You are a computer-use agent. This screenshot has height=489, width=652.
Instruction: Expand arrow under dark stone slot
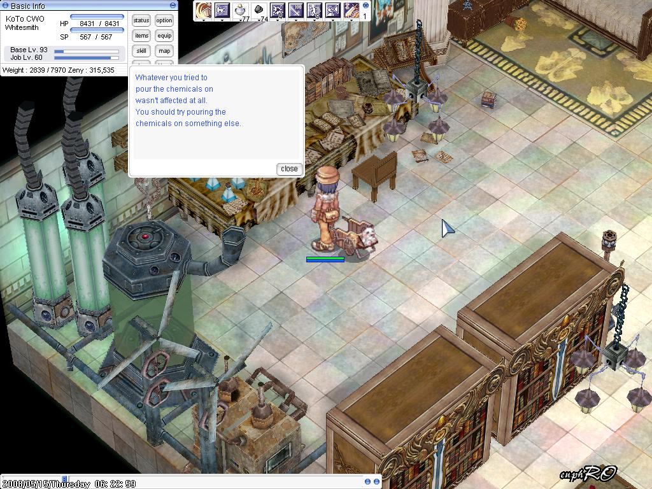[x=259, y=20]
